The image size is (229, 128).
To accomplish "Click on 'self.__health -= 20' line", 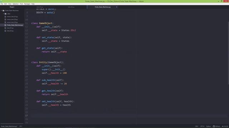I will (x=54, y=84).
